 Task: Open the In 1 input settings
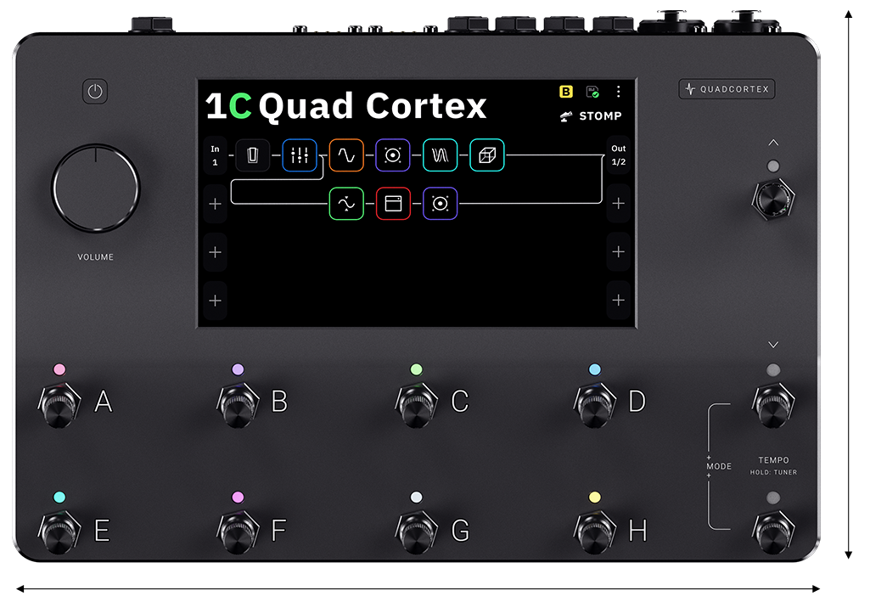point(215,155)
